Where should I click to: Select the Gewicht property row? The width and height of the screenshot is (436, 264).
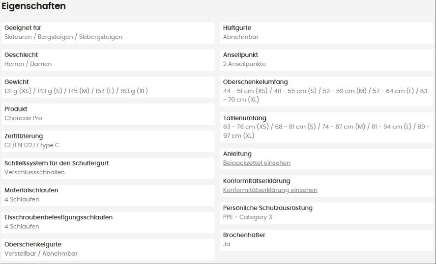click(x=108, y=87)
